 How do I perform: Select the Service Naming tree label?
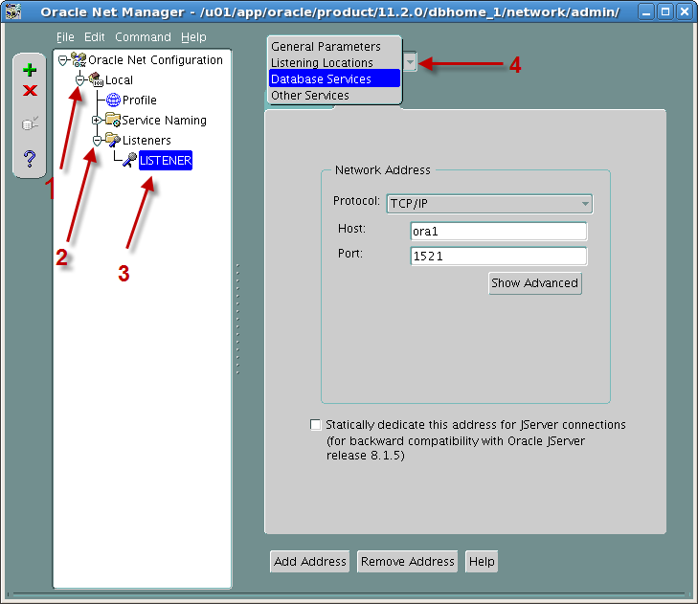point(164,121)
